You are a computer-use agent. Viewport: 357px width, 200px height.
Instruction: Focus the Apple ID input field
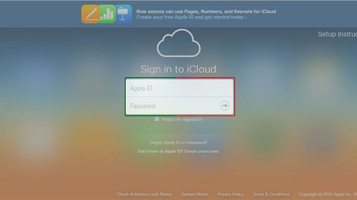point(179,88)
